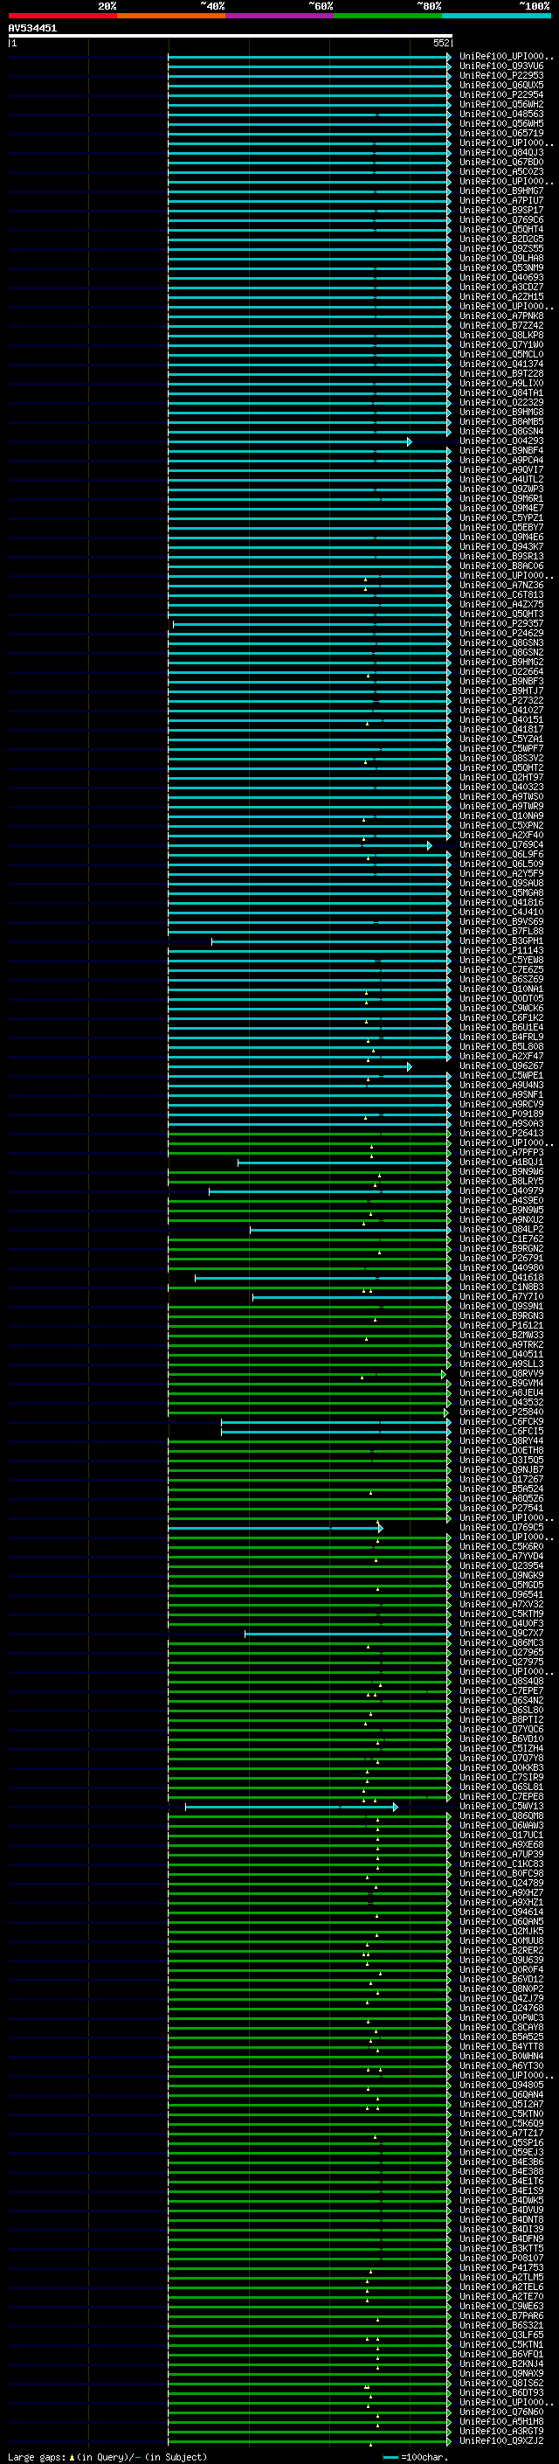Screen dimensions: 559x2464
Task: Click the cyan ~100% identity legend bar
Action: click(x=497, y=16)
